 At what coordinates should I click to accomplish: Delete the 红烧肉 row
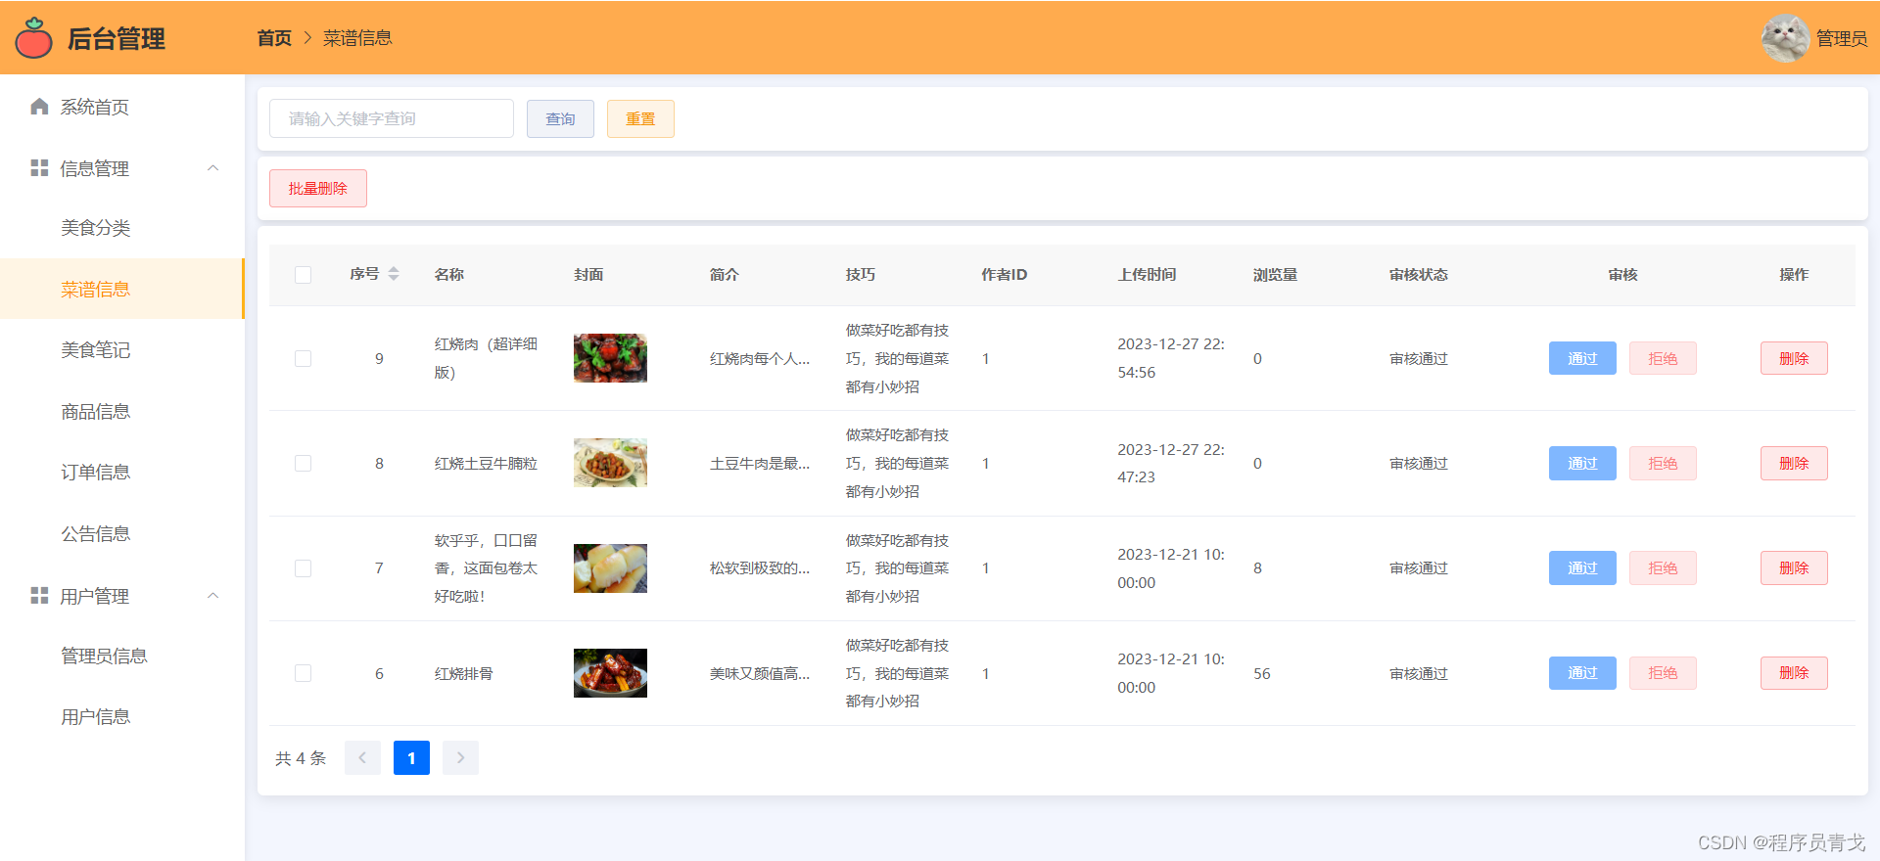1794,358
